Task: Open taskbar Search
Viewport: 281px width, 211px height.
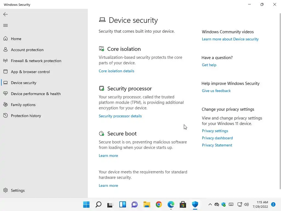Action: pos(99,204)
